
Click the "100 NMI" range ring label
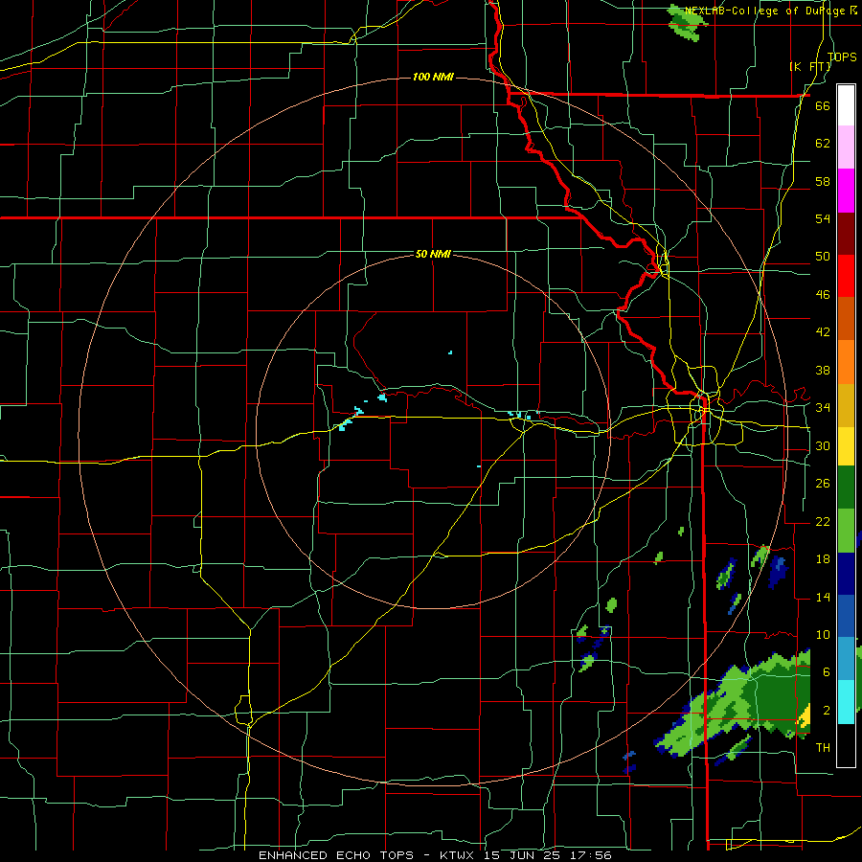[433, 77]
